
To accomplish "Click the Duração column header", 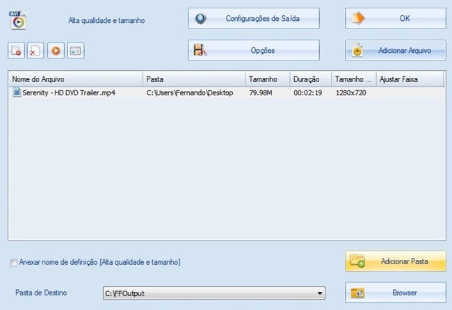I will (311, 79).
